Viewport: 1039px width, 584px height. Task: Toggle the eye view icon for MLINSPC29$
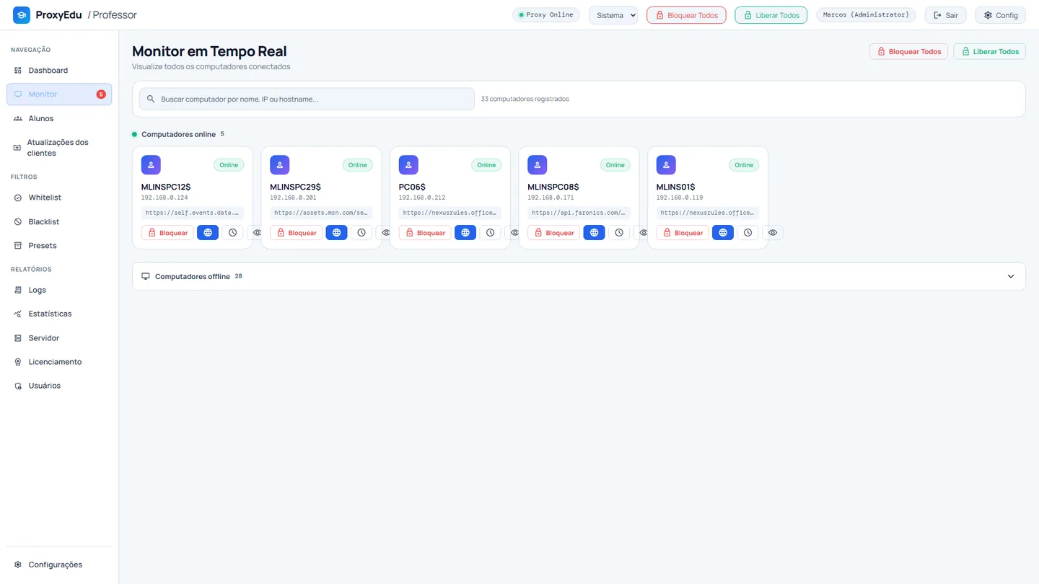(x=385, y=233)
